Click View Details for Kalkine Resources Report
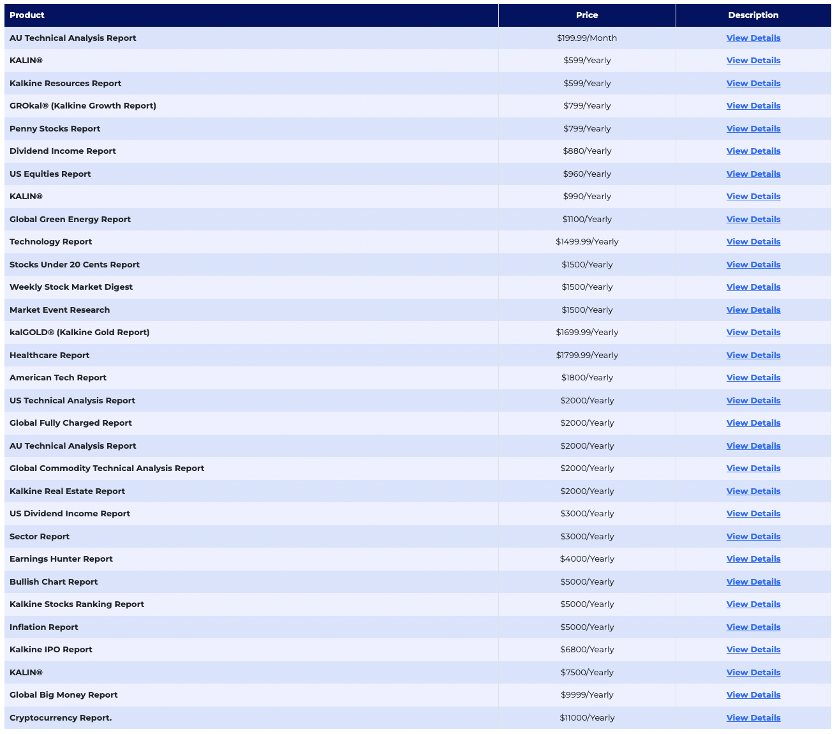This screenshot has width=837, height=734. click(x=753, y=83)
